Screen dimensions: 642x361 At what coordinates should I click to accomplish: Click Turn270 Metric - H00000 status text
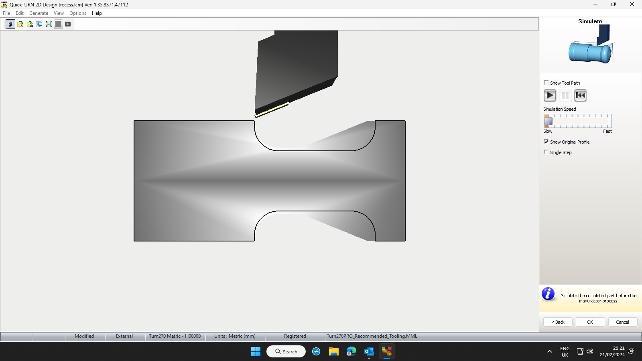point(175,336)
